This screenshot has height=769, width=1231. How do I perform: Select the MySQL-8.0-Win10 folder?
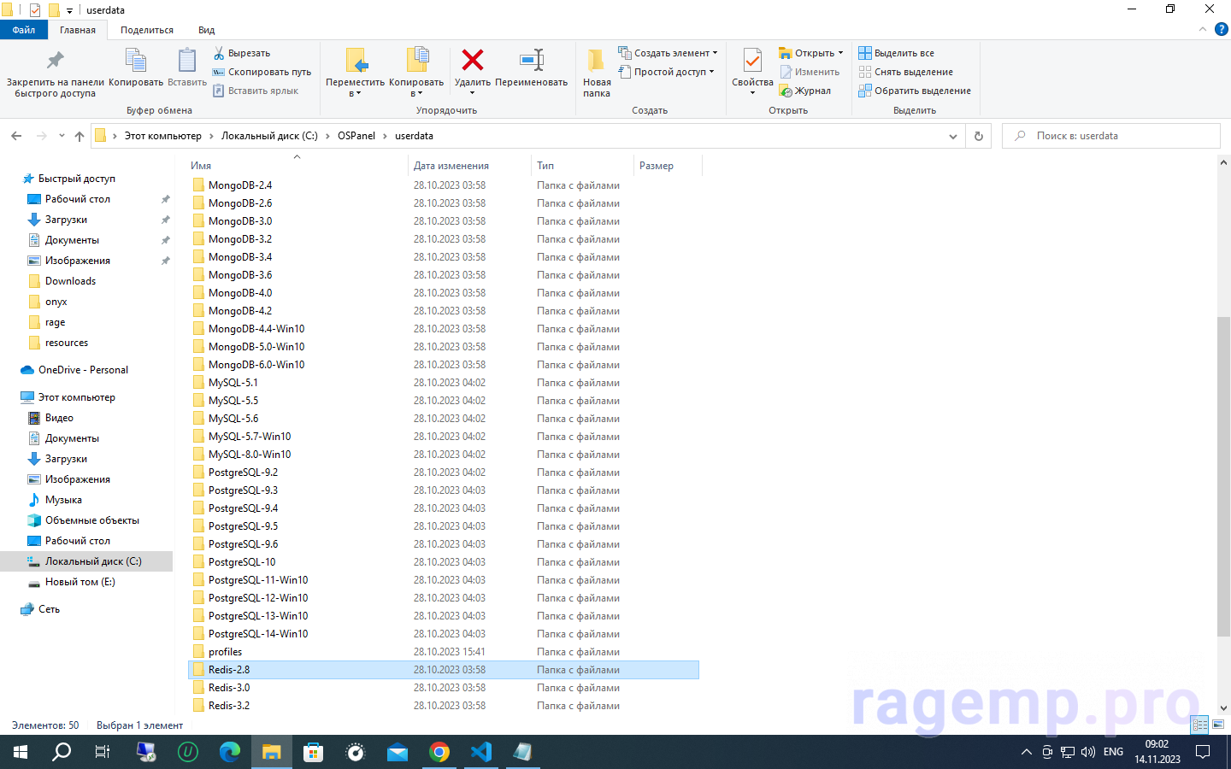pyautogui.click(x=250, y=455)
